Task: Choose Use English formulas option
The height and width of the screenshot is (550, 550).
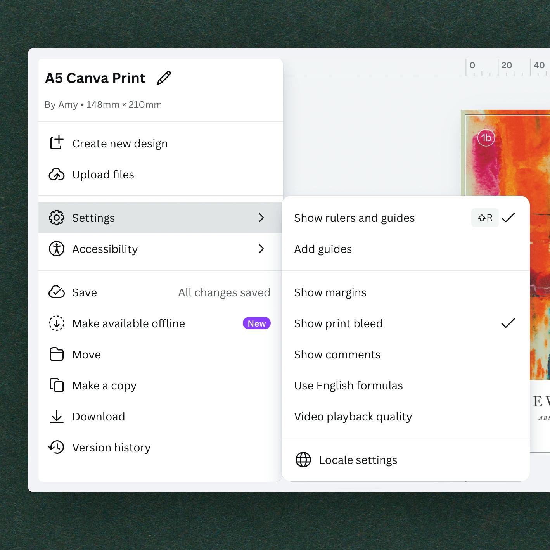Action: tap(348, 386)
